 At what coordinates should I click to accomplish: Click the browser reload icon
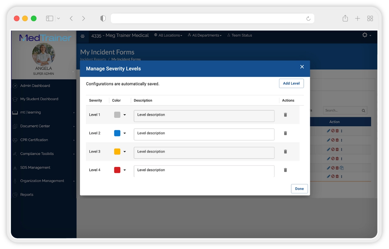click(308, 19)
